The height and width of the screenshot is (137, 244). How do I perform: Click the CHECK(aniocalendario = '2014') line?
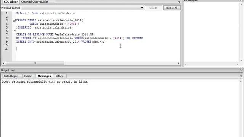pyautogui.click(x=54, y=24)
